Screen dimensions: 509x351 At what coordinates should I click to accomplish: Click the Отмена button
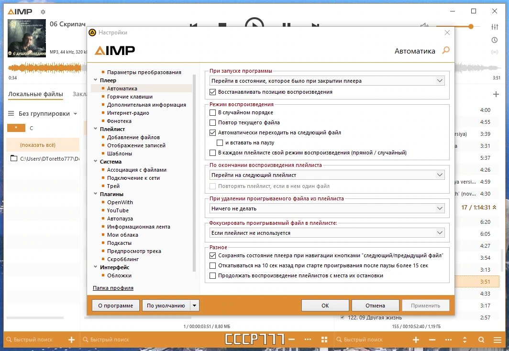pos(375,306)
